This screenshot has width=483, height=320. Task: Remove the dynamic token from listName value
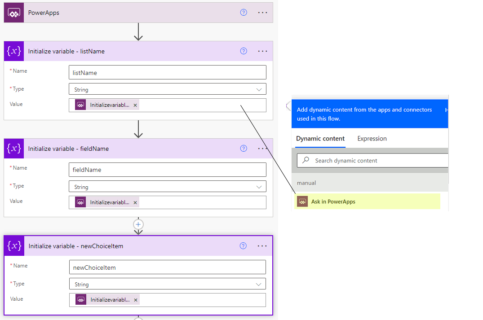tap(135, 105)
